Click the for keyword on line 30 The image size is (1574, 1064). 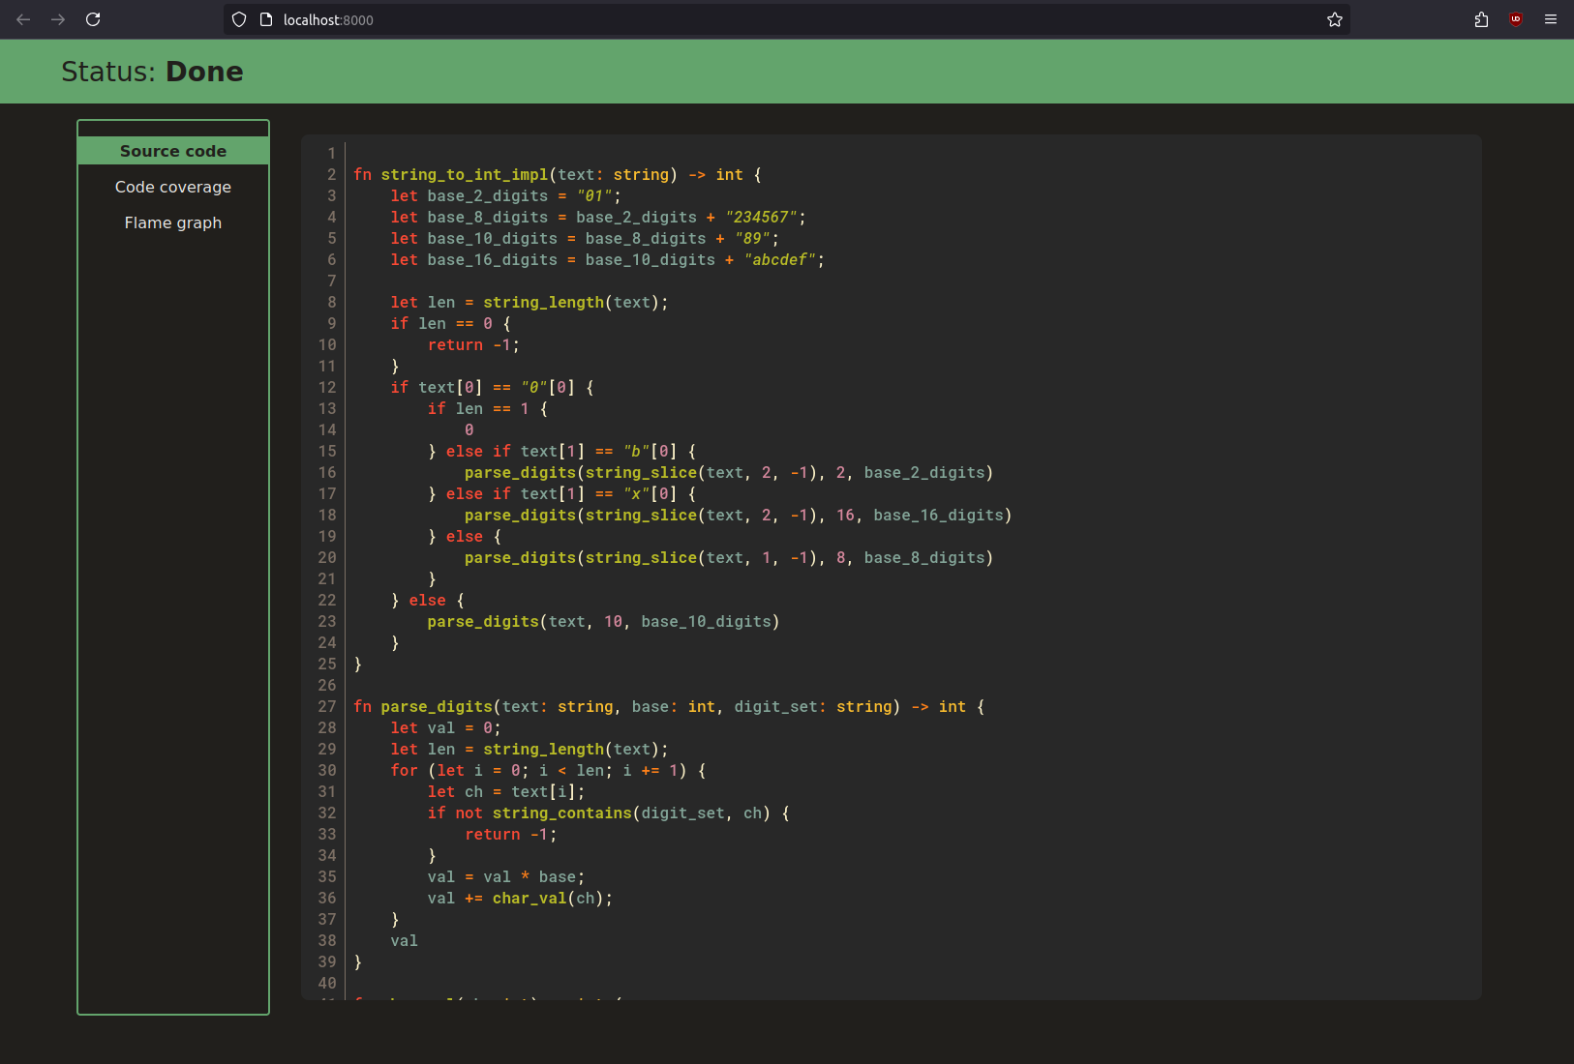tap(404, 771)
